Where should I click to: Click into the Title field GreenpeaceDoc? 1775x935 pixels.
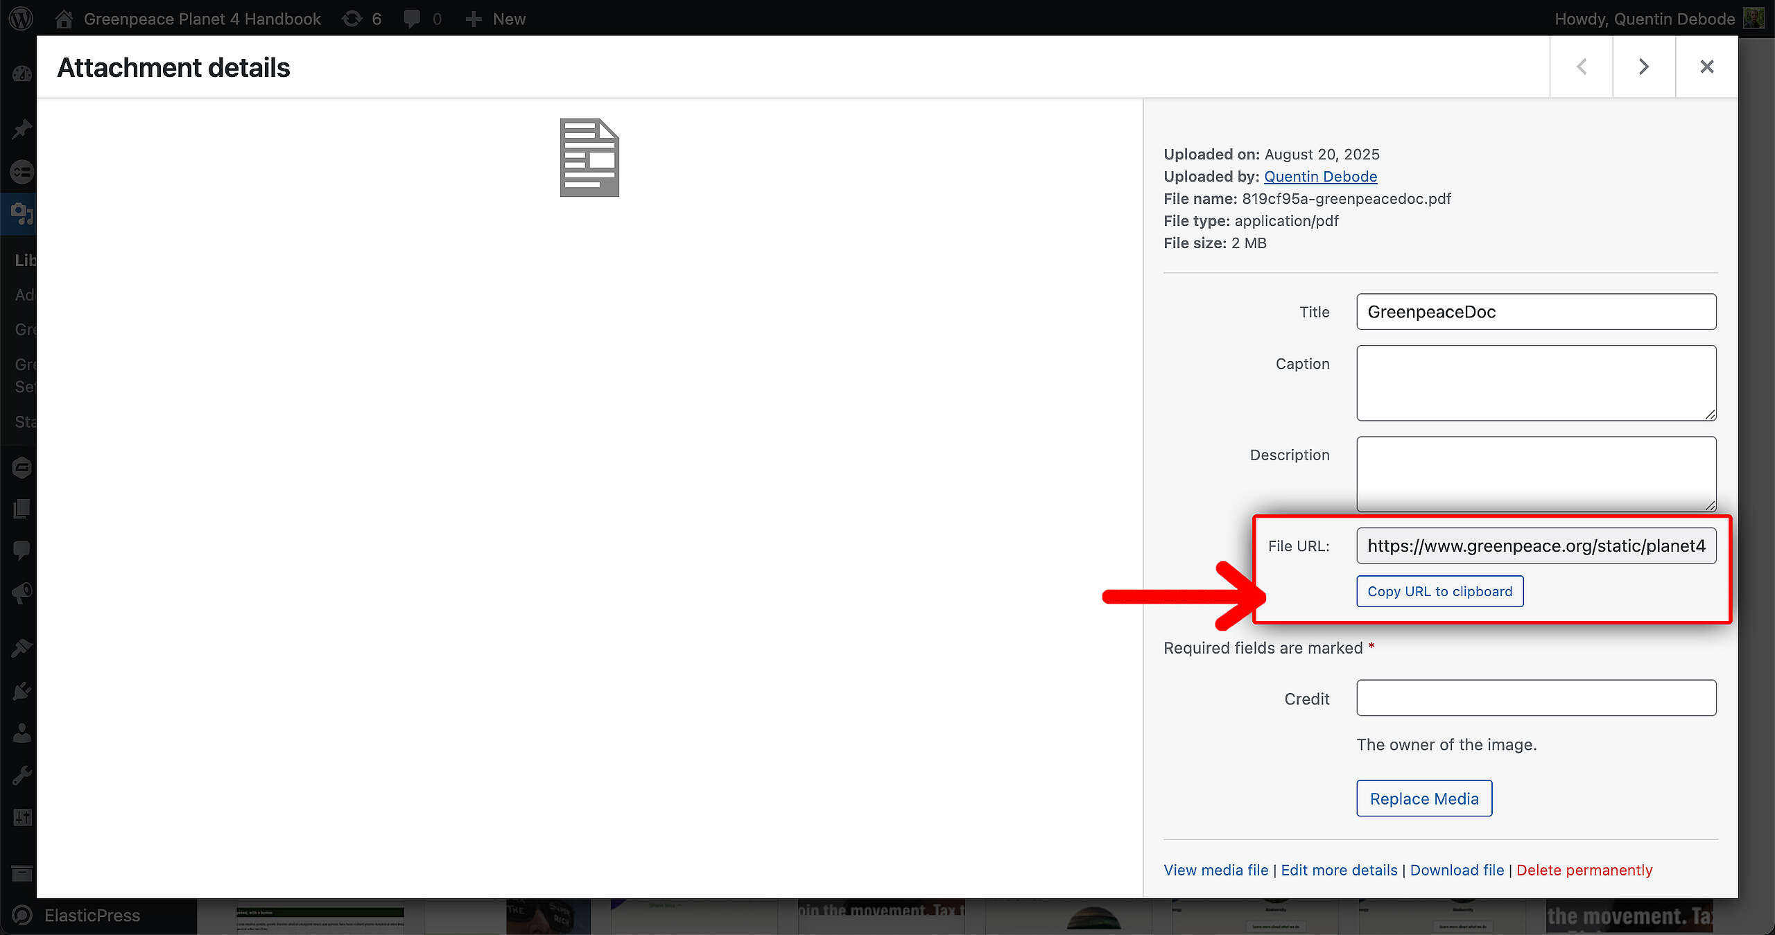(x=1536, y=312)
